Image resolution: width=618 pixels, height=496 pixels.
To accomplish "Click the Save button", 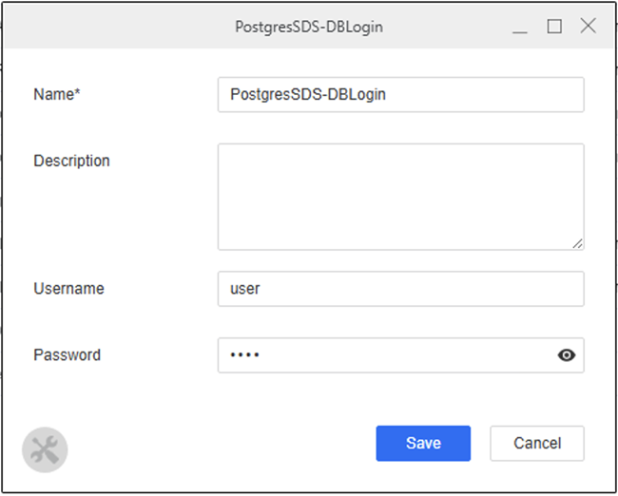I will 423,443.
